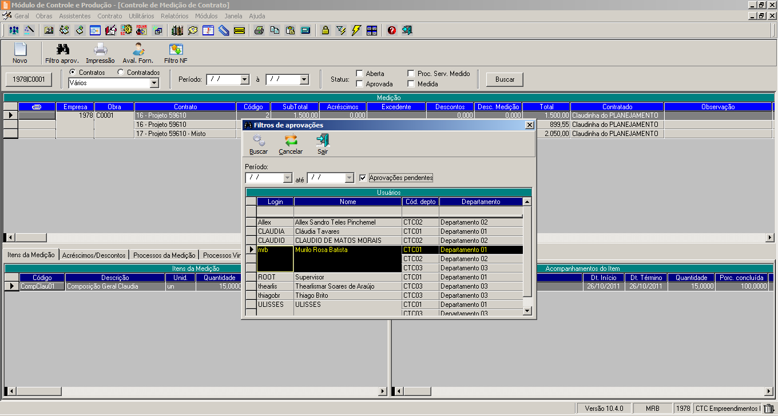This screenshot has height=416, width=778.
Task: Switch to Acréscimos/Descontos tab
Action: [94, 255]
